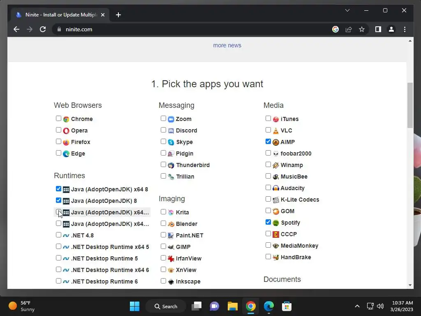Image resolution: width=421 pixels, height=316 pixels.
Task: Check the Paint.NET checkbox
Action: 163,235
